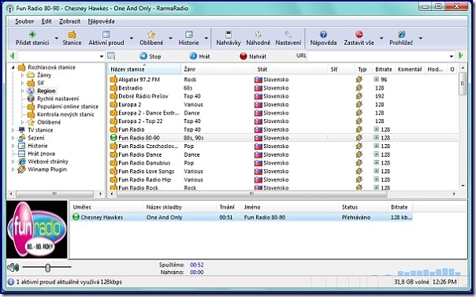Click the Hrát play button
476x297 pixels.
point(199,56)
